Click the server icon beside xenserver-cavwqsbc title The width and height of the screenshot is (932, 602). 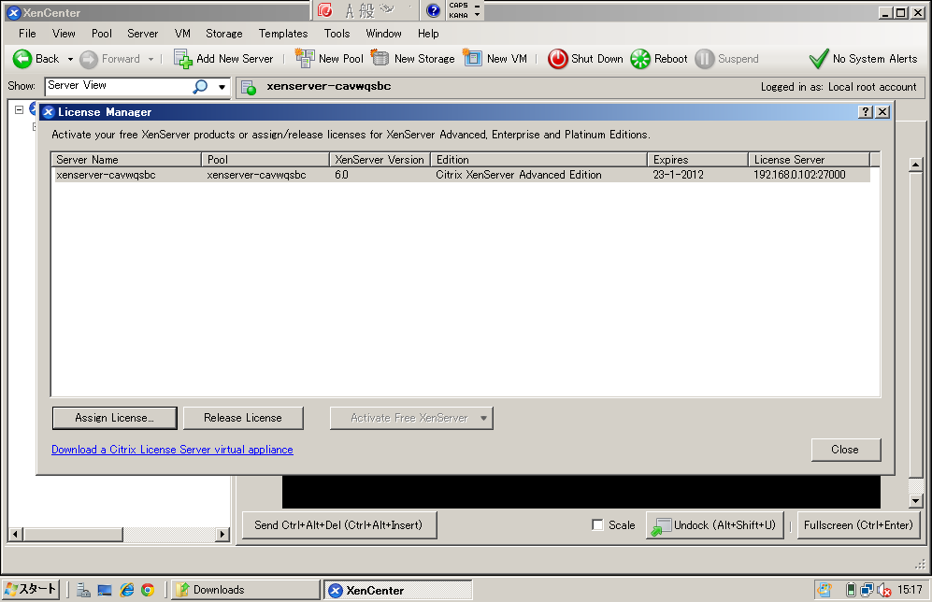point(249,87)
